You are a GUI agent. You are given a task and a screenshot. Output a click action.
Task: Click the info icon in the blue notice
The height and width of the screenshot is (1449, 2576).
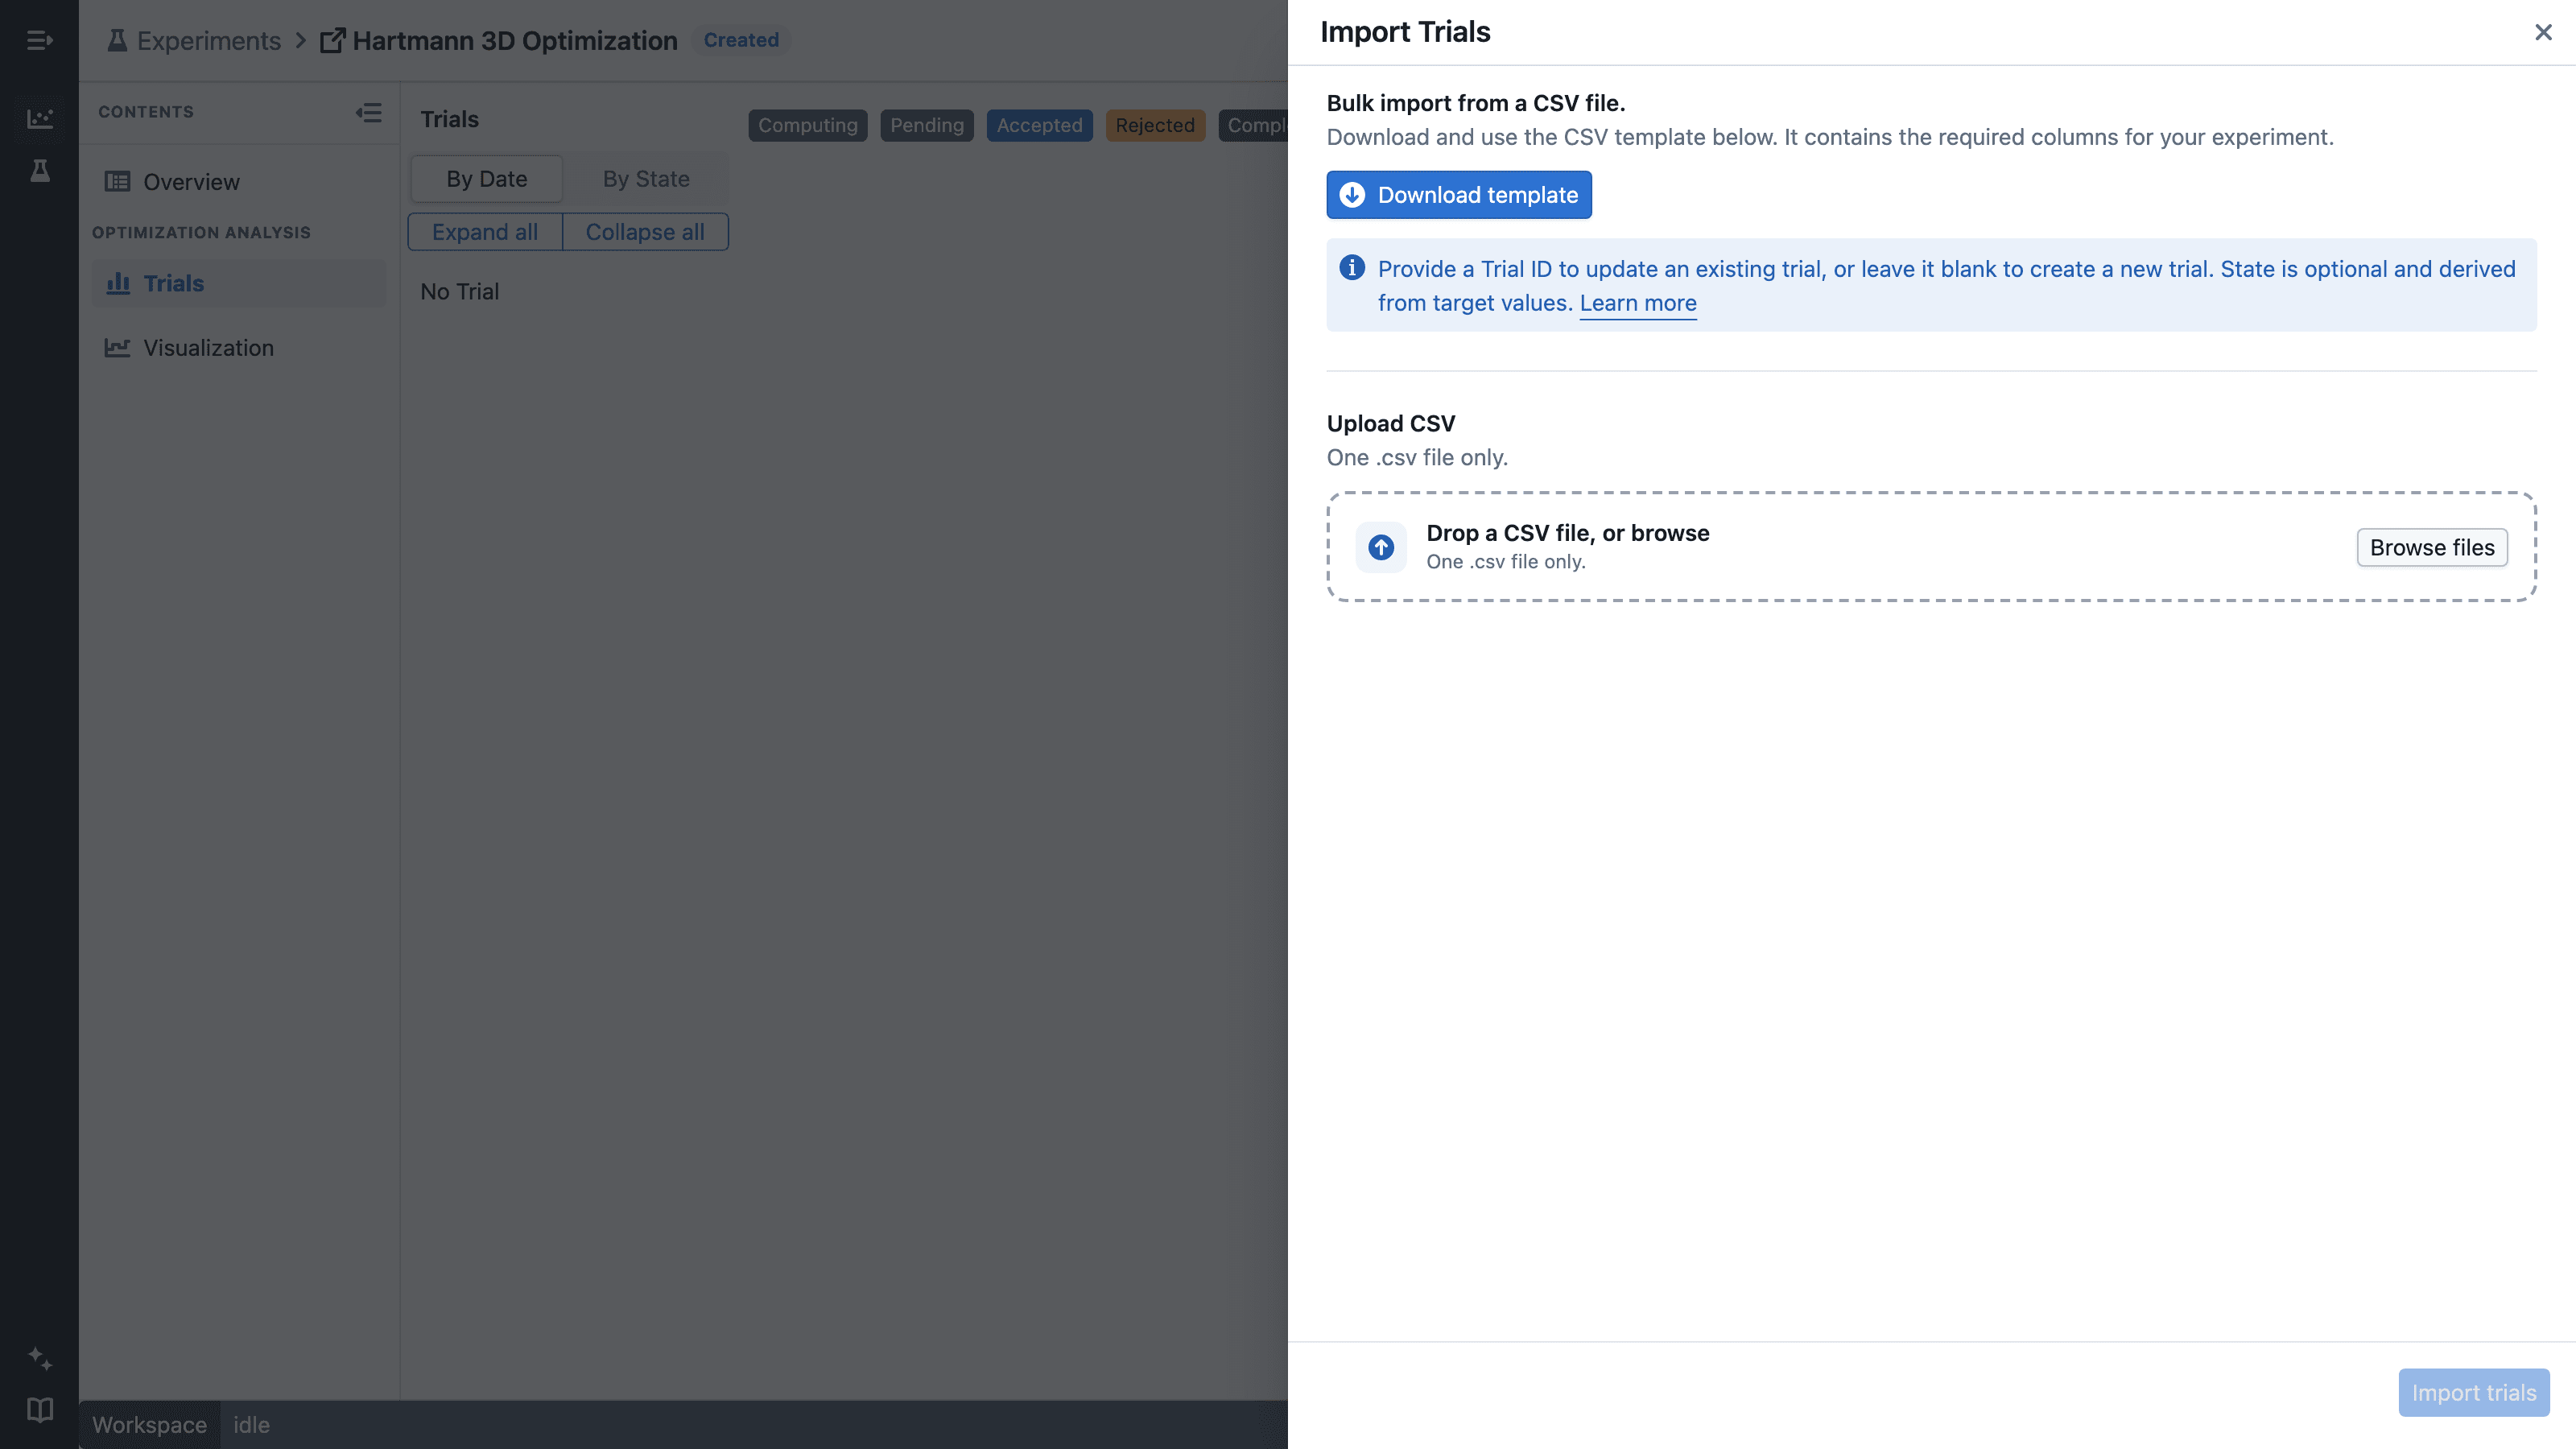[x=1352, y=268]
